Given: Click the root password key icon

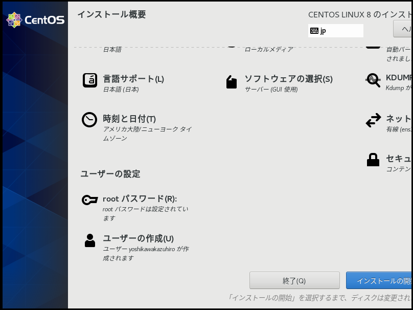Looking at the screenshot, I should click(x=89, y=200).
